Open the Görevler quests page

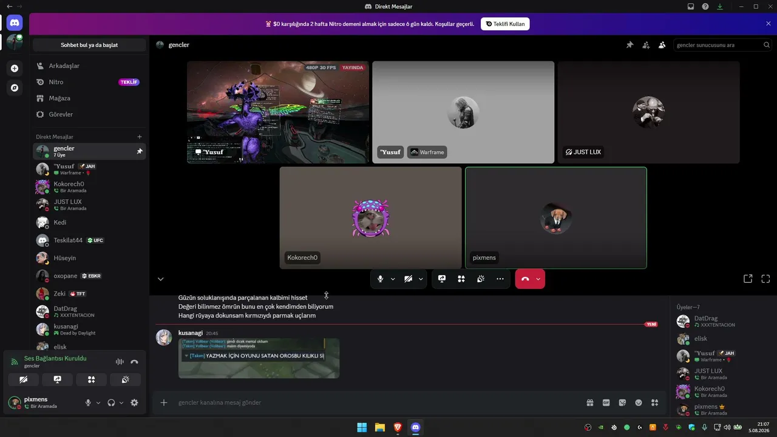[x=89, y=114]
